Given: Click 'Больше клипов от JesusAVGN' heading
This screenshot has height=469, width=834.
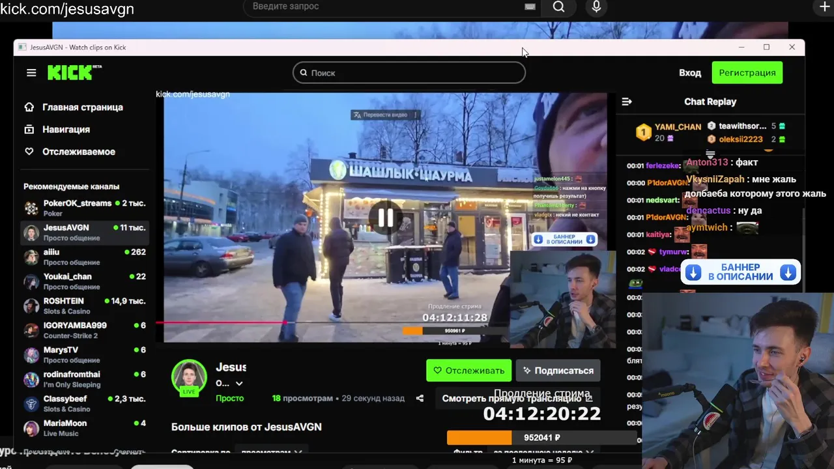Looking at the screenshot, I should [246, 427].
